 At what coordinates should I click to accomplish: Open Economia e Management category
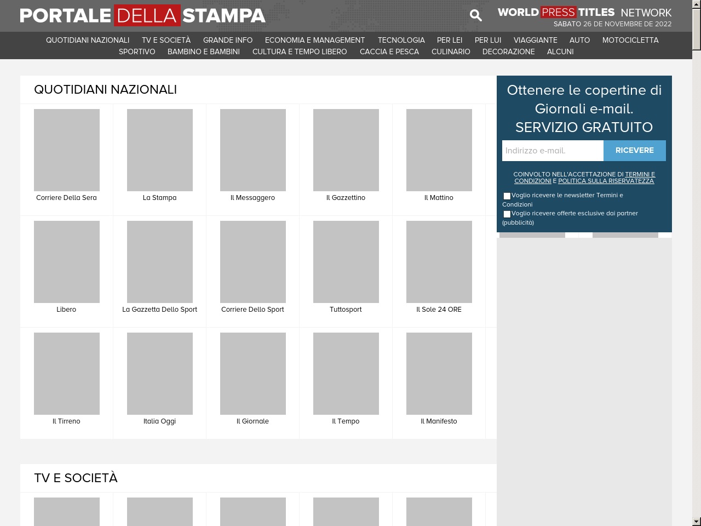[x=315, y=40]
